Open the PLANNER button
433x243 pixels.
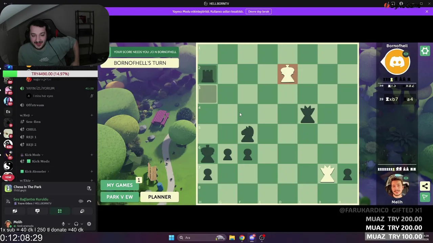click(159, 197)
